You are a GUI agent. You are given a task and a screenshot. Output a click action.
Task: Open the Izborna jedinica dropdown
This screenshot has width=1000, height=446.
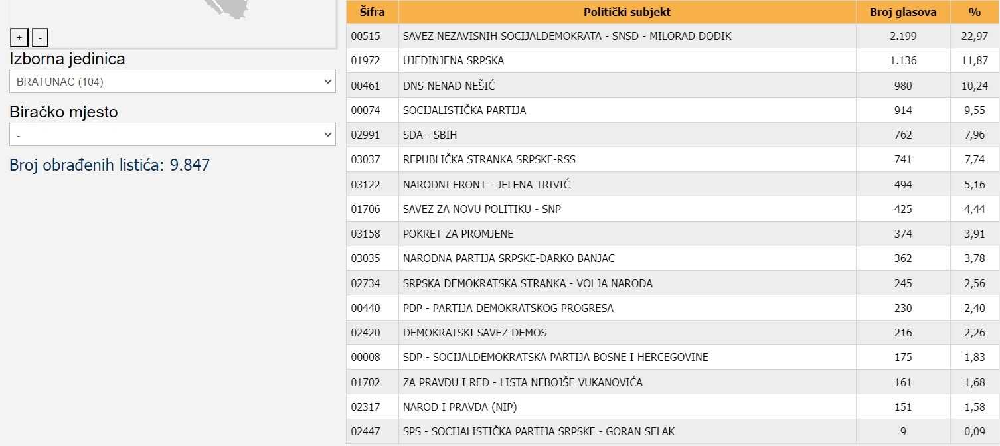click(173, 82)
